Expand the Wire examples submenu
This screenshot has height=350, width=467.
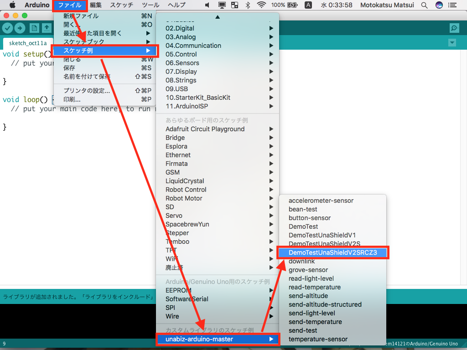tap(218, 316)
